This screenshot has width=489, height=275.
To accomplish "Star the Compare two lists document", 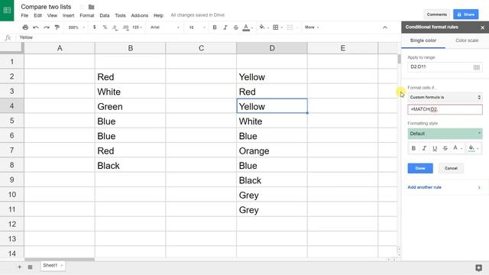I will 82,7.
